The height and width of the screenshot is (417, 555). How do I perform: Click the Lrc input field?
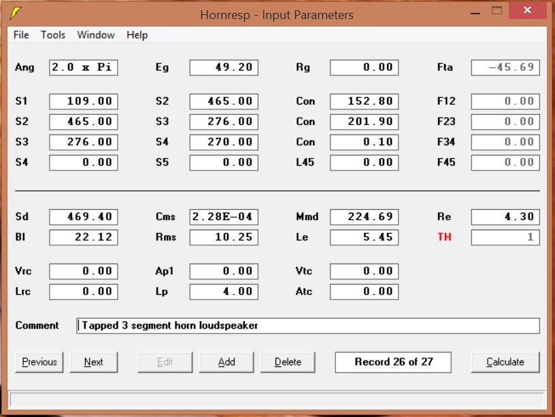click(x=84, y=292)
